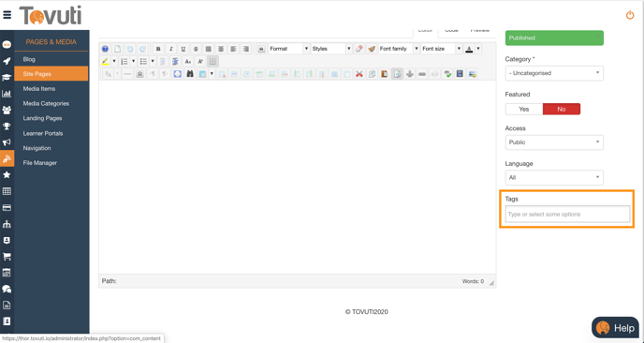Open the users group sidebar icon
This screenshot has height=343, width=644.
[7, 111]
